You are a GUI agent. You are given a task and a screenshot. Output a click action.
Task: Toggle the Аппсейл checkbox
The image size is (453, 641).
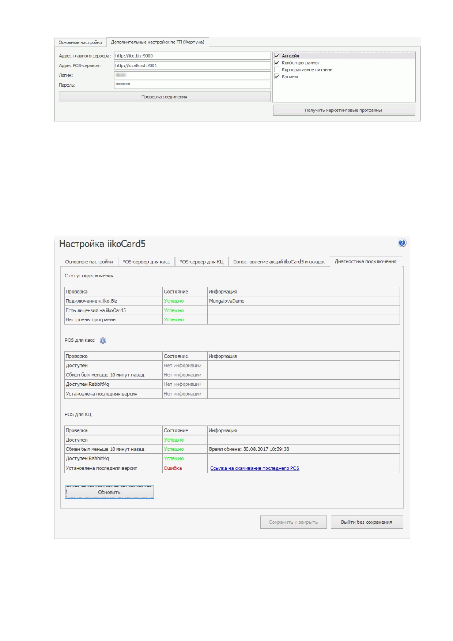[x=277, y=56]
